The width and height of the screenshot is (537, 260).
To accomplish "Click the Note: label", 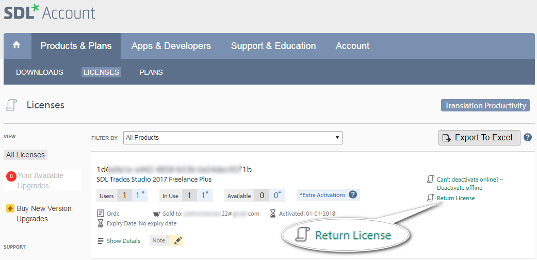I will coord(159,241).
